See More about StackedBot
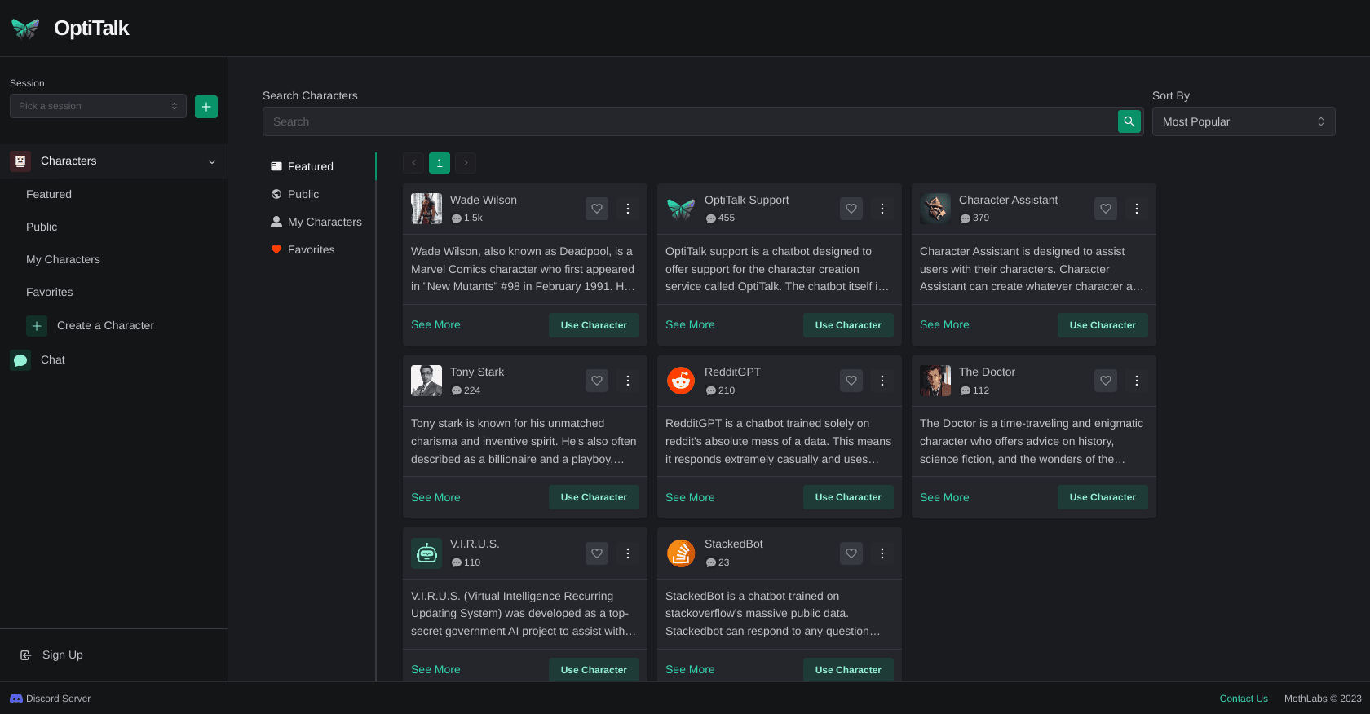Viewport: 1370px width, 714px height. [690, 669]
